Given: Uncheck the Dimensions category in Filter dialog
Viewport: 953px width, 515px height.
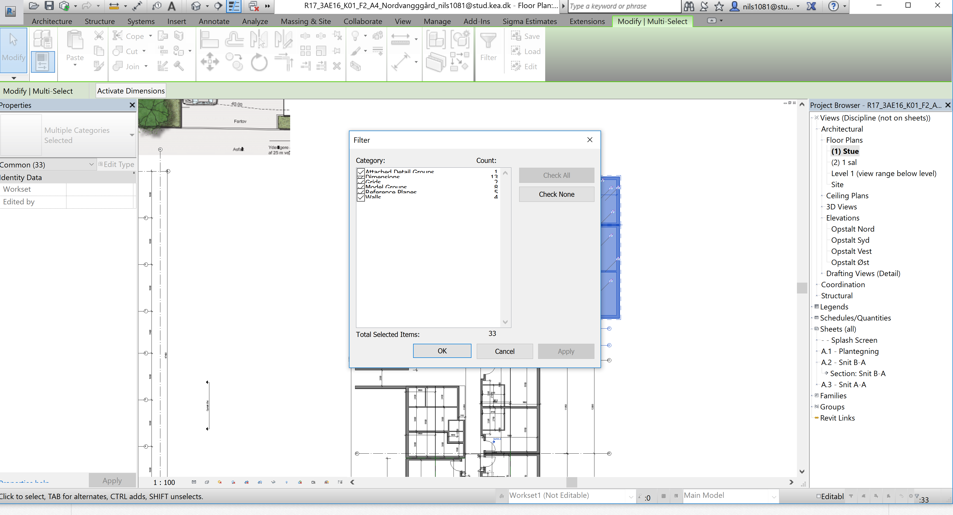Looking at the screenshot, I should (361, 177).
